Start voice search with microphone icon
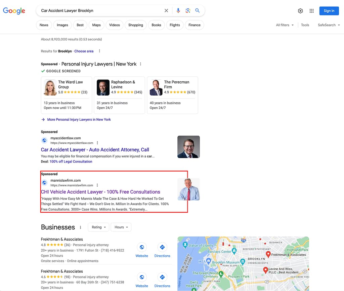Image resolution: width=344 pixels, height=291 pixels. tap(178, 10)
